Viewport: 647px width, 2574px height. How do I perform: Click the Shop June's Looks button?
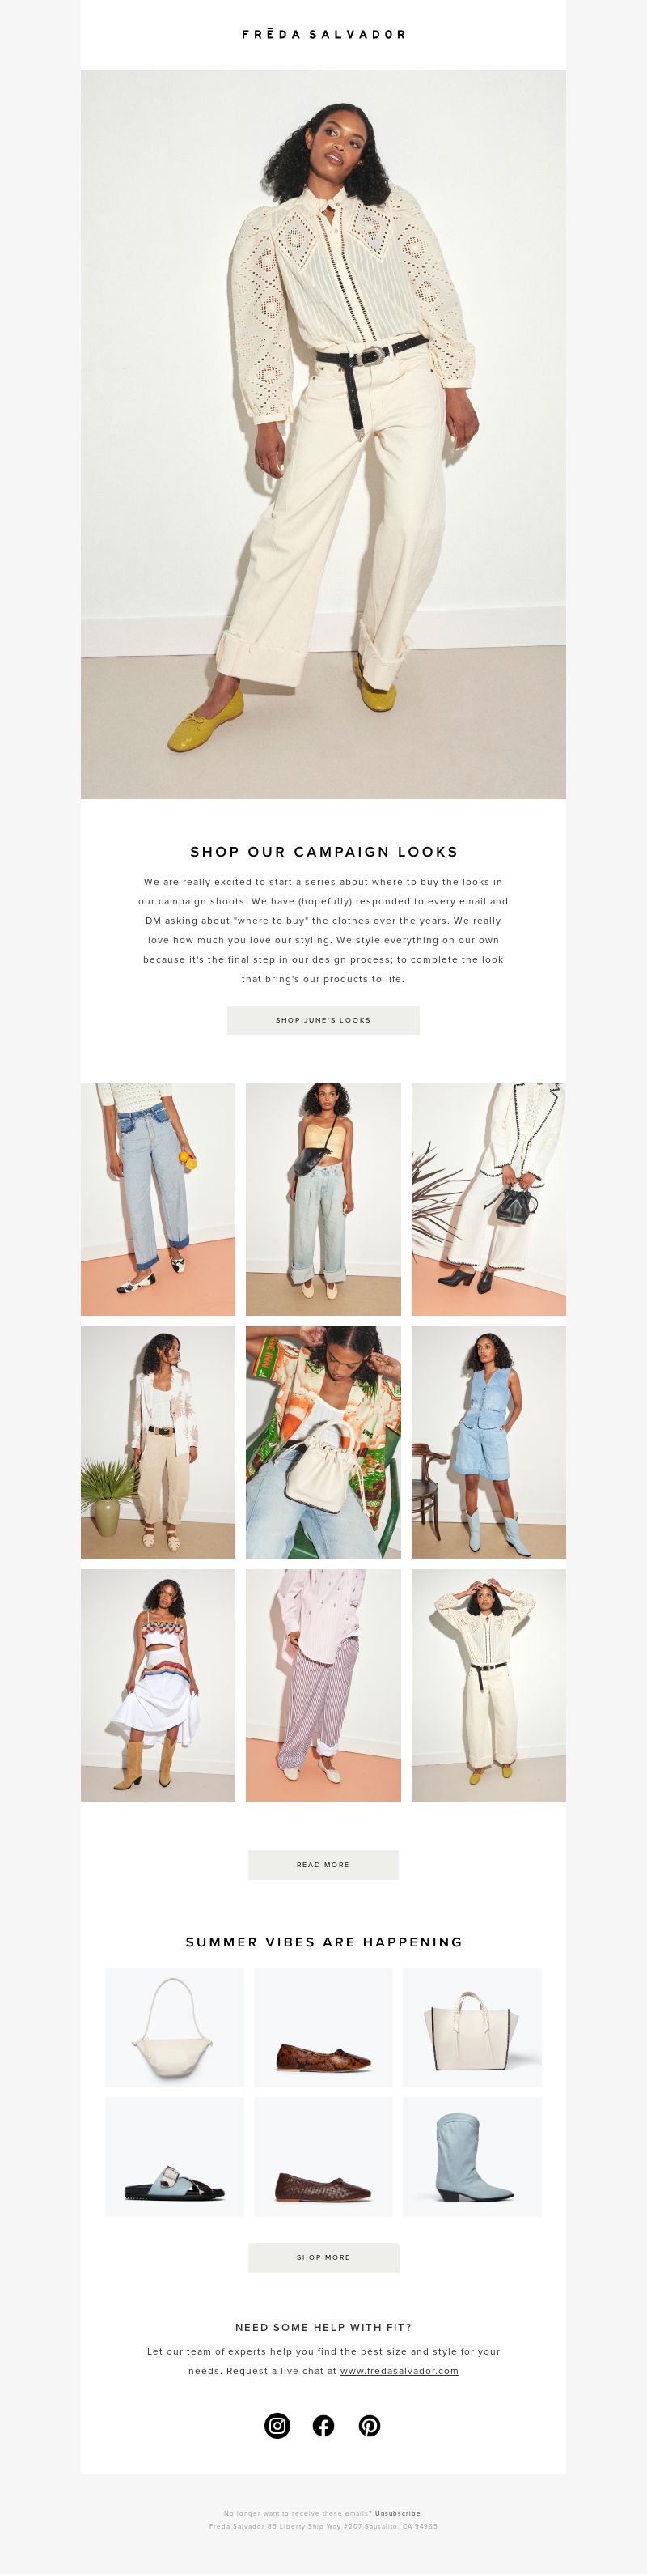[x=323, y=1020]
